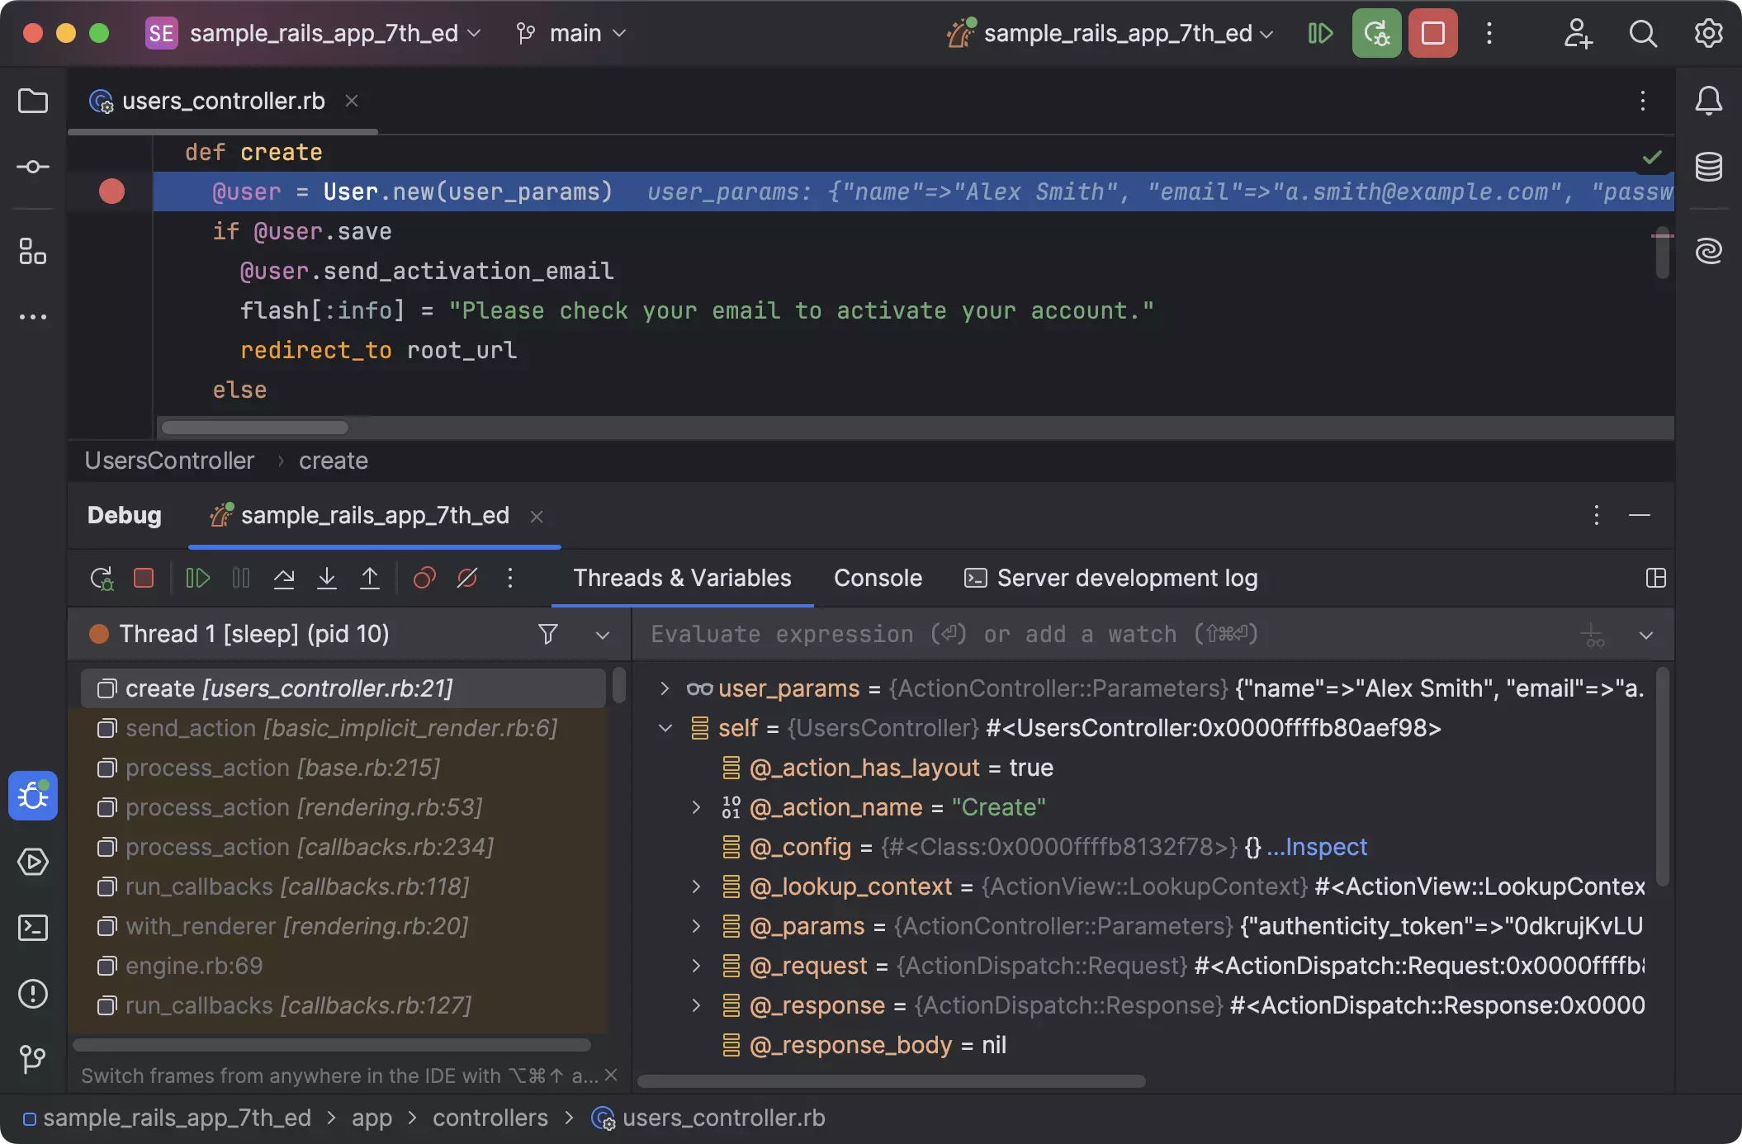Expand the @_request variable node
This screenshot has width=1742, height=1144.
pos(696,966)
